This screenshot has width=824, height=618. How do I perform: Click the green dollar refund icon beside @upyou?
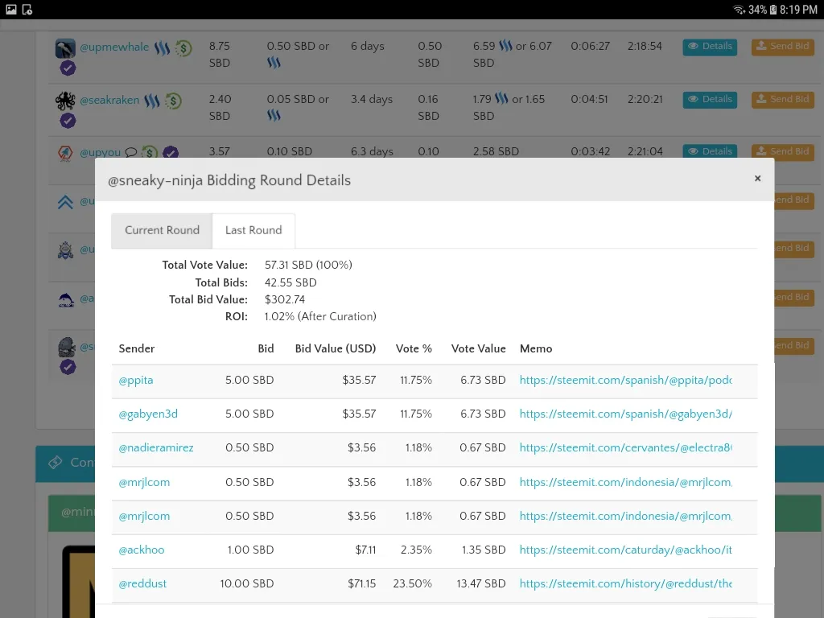150,152
